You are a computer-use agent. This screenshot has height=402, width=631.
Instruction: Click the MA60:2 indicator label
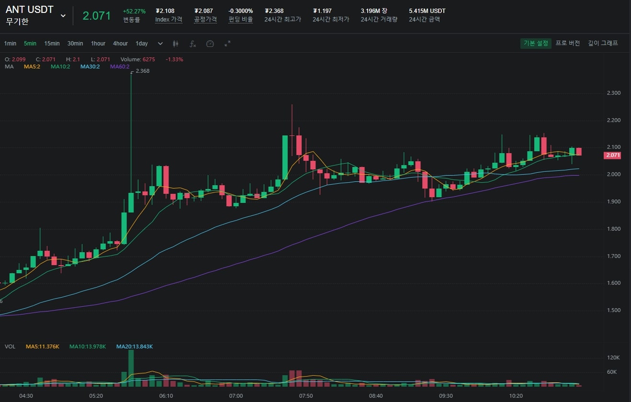[120, 67]
